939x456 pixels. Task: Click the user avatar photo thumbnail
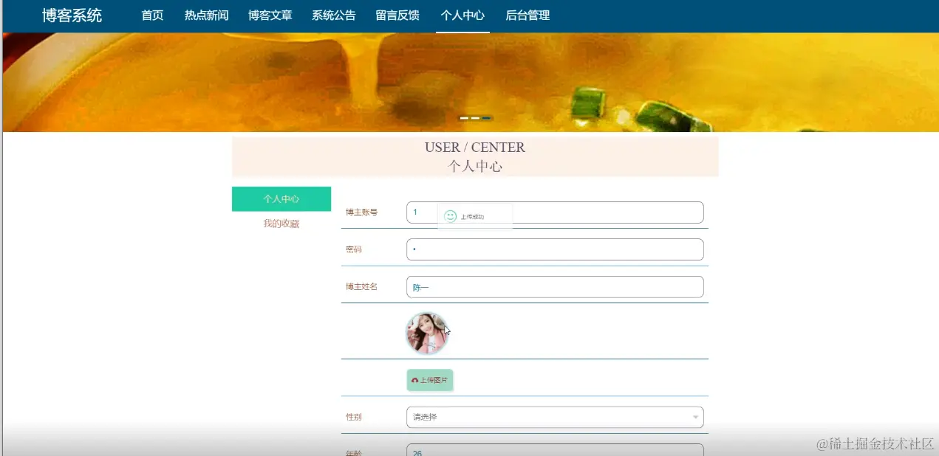click(x=427, y=333)
